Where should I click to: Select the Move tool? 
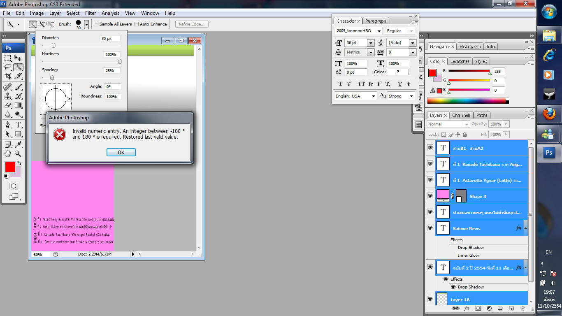(x=18, y=58)
